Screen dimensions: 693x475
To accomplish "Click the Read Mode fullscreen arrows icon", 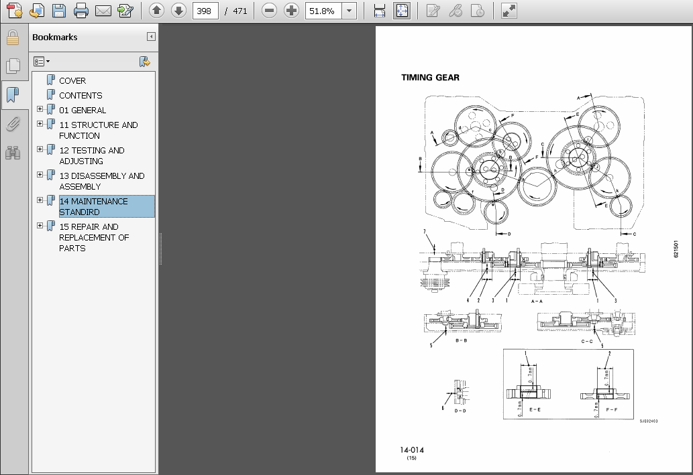I will click(x=509, y=11).
